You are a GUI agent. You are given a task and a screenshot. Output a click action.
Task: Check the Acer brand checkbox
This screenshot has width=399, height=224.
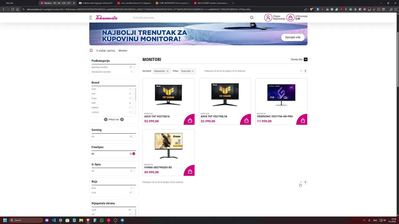tap(132, 89)
